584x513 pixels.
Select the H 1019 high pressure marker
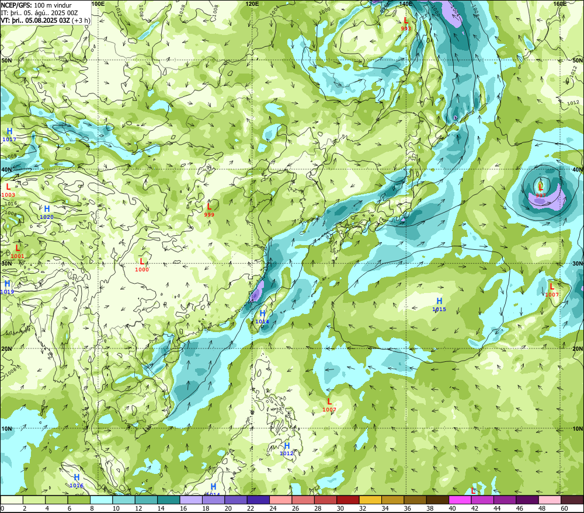[x=7, y=287]
